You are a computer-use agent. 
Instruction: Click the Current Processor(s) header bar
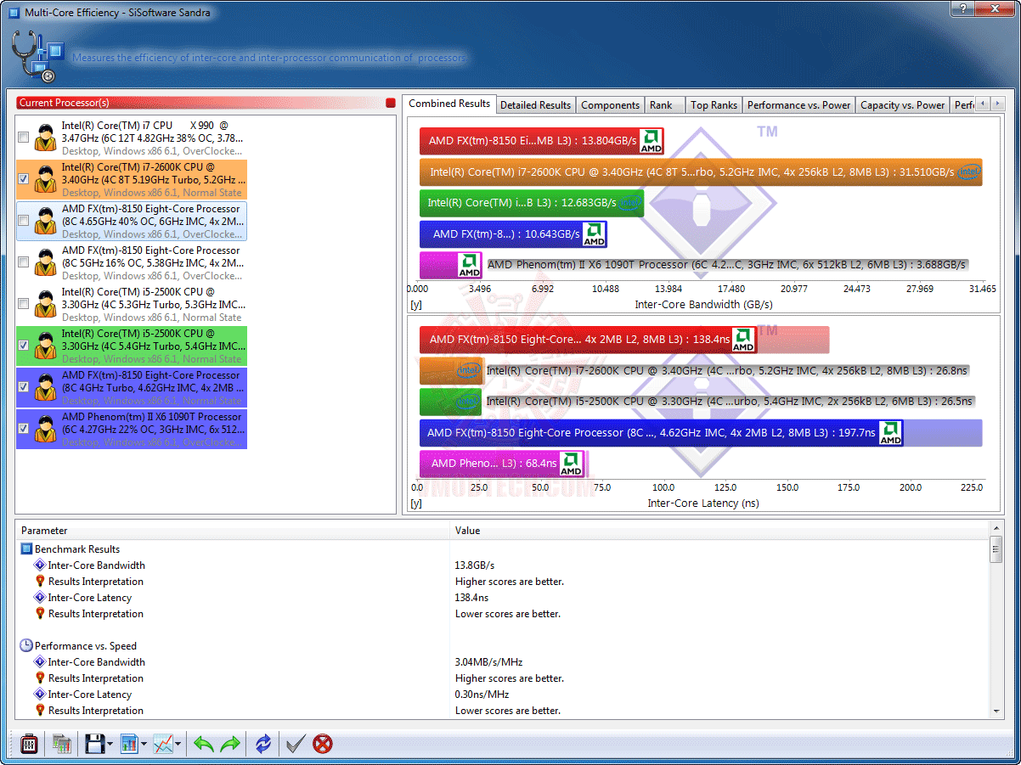200,103
